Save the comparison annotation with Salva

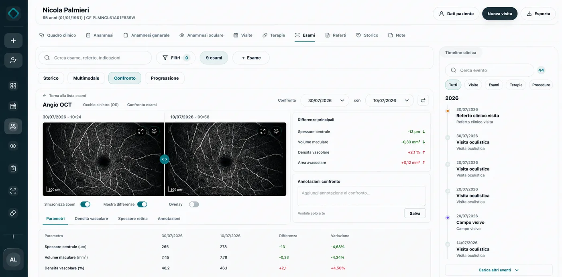[415, 213]
